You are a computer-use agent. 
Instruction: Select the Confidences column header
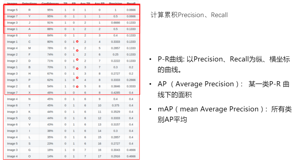[50, 3]
